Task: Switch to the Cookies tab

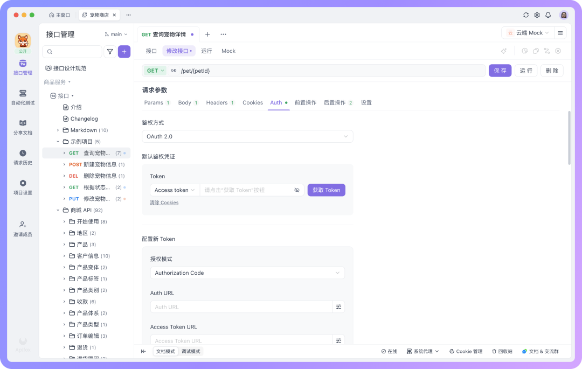Action: [253, 103]
